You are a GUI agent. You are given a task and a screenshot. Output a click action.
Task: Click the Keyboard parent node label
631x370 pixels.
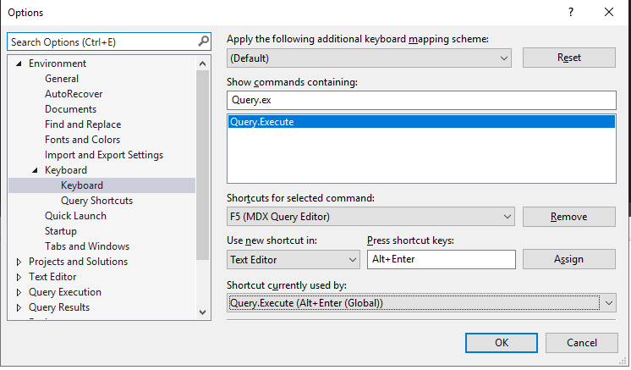coord(66,170)
